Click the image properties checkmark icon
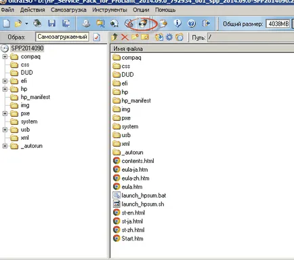The width and height of the screenshot is (294, 260). [x=97, y=37]
